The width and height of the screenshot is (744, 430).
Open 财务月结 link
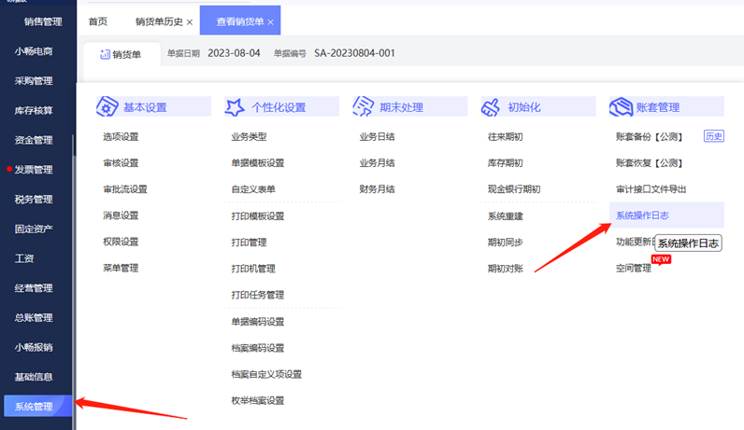coord(377,189)
